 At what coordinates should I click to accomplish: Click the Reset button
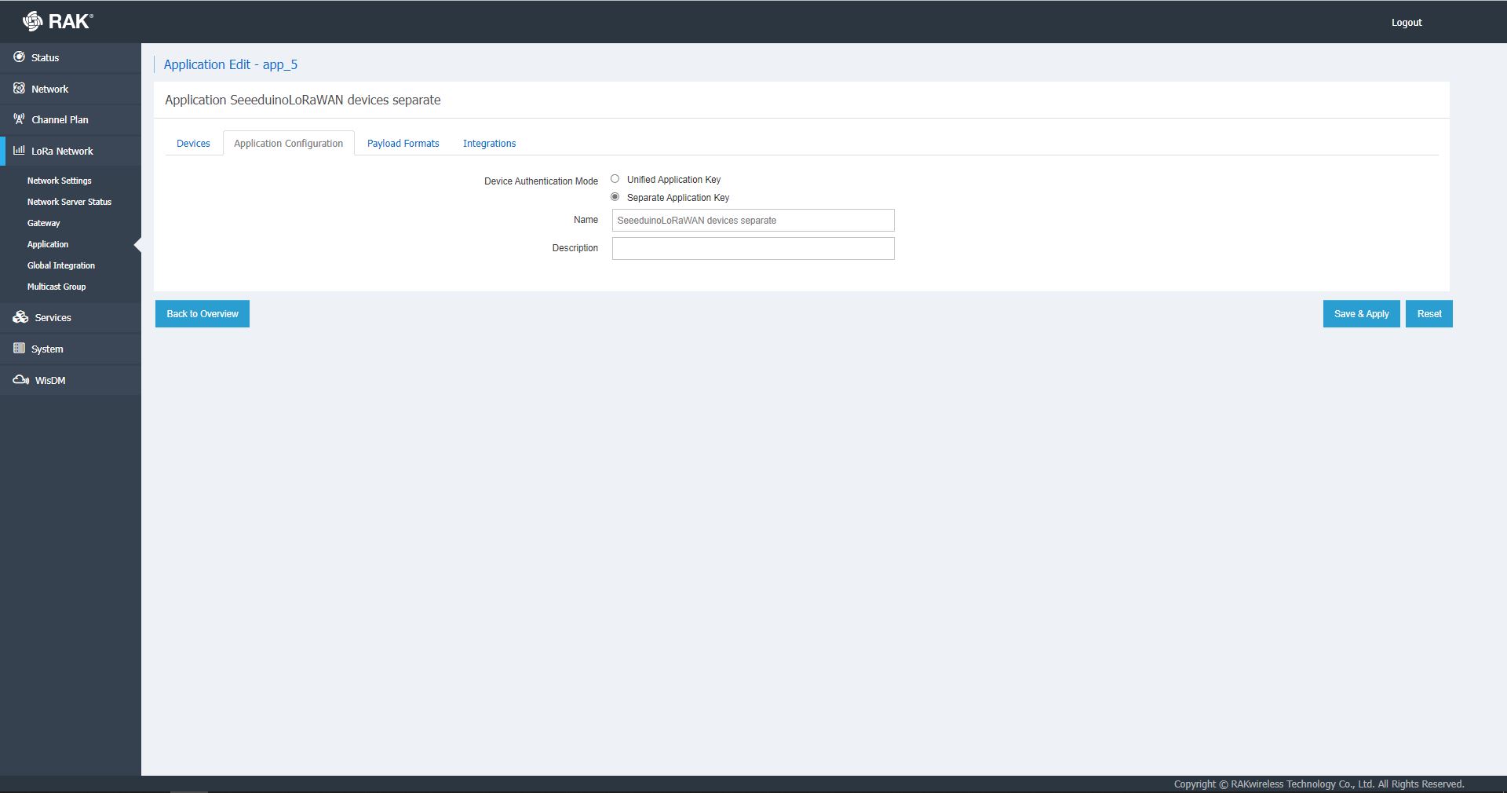(1429, 314)
